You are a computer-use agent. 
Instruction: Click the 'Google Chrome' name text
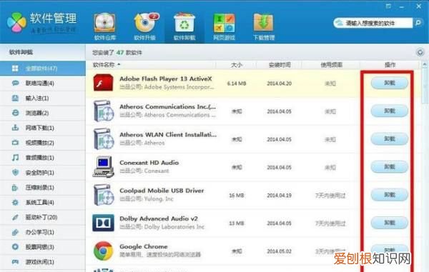pyautogui.click(x=144, y=246)
